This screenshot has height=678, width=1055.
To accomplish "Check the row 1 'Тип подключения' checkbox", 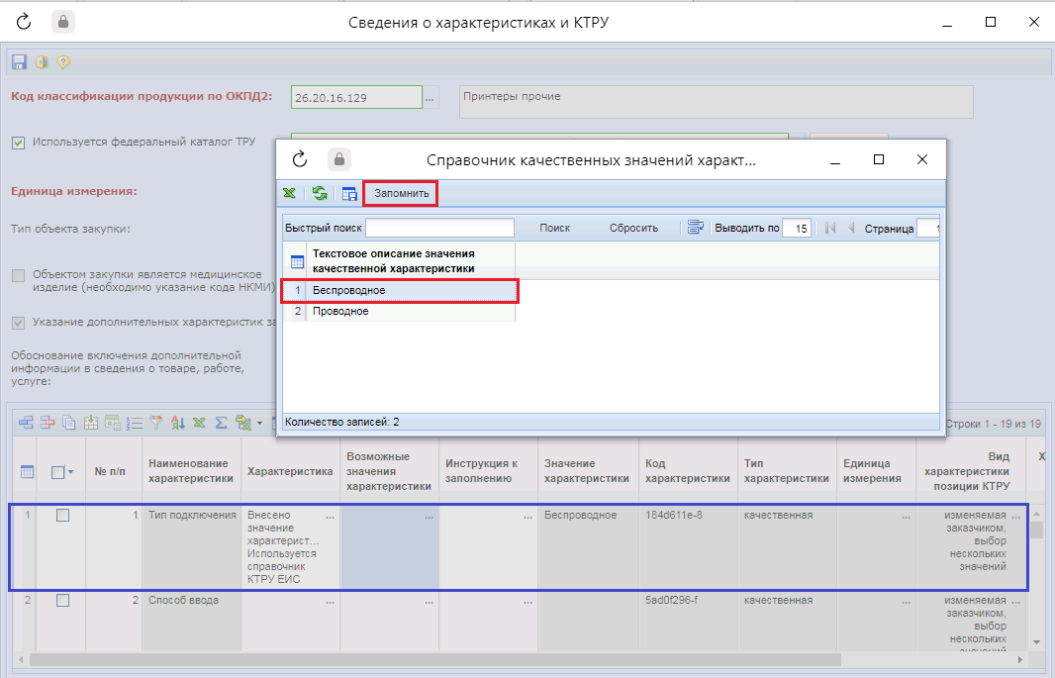I will [x=62, y=516].
